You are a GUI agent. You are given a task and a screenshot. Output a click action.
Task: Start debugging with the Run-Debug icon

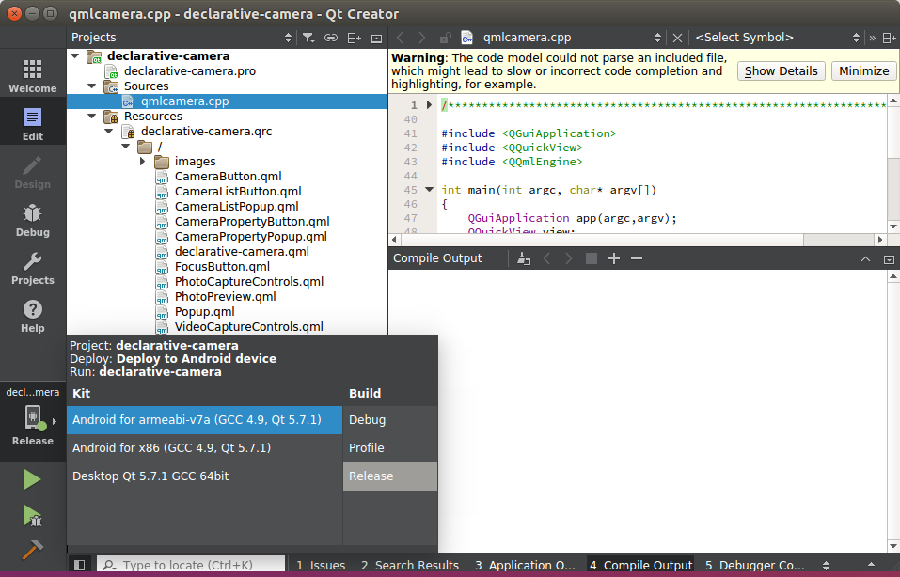[32, 516]
